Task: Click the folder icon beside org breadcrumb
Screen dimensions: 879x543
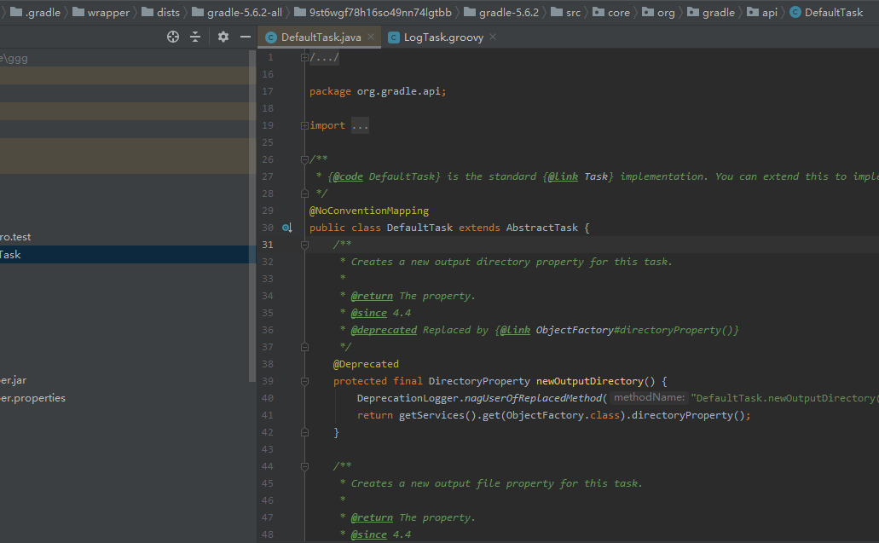Action: 650,12
